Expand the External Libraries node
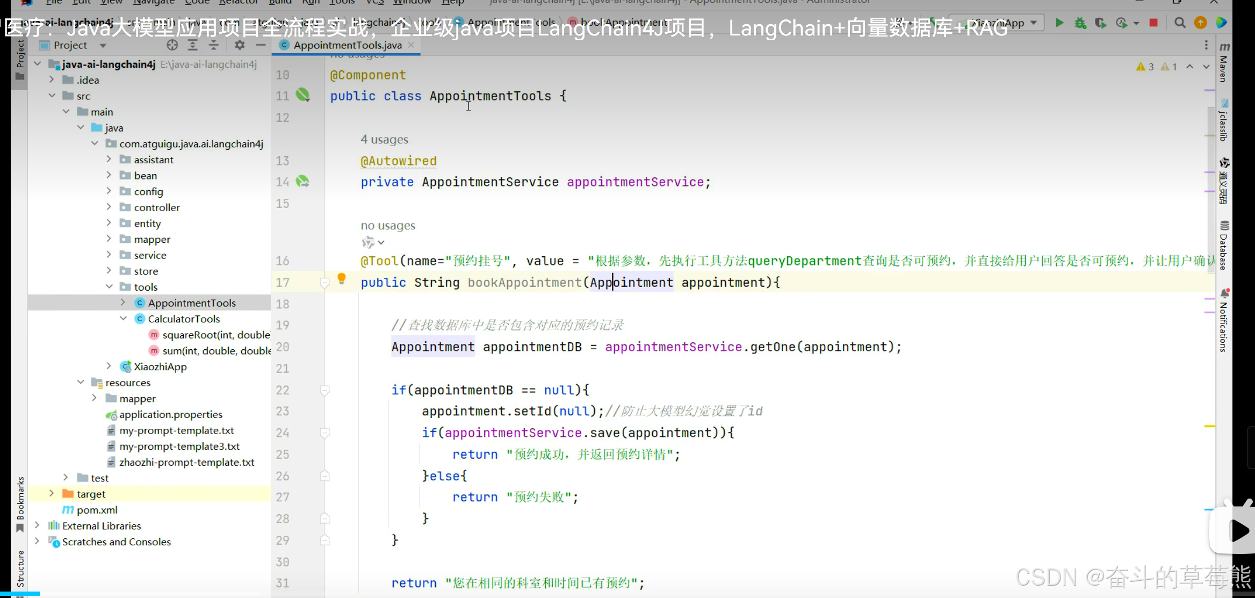 (37, 525)
